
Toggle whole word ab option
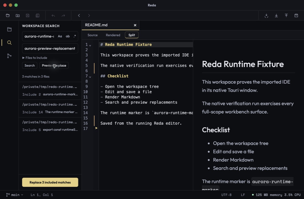click(68, 36)
